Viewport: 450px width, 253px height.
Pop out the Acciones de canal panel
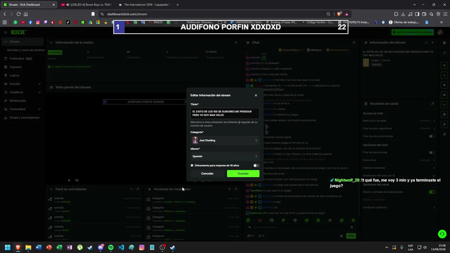[432, 104]
